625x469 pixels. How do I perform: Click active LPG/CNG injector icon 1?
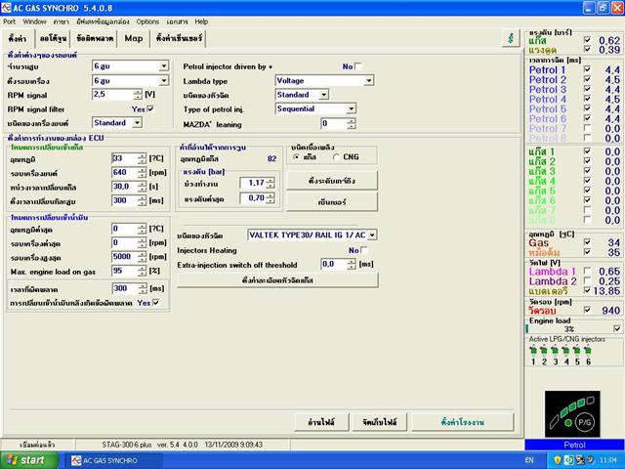click(532, 349)
